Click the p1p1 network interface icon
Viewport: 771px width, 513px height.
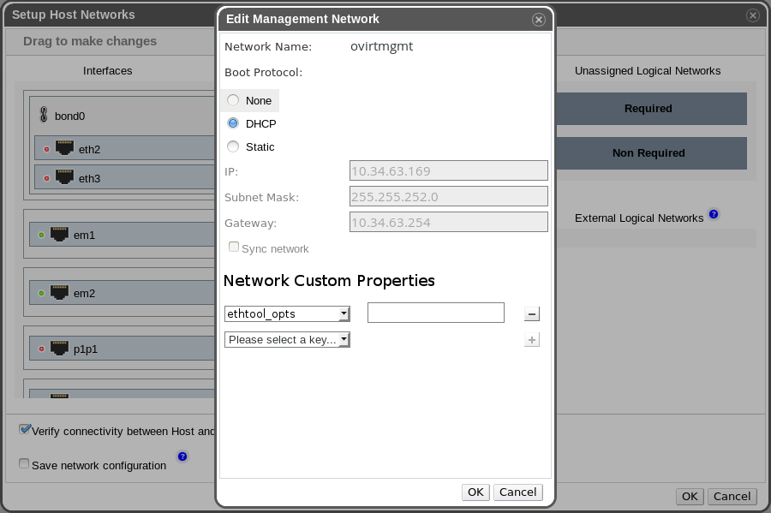point(59,349)
